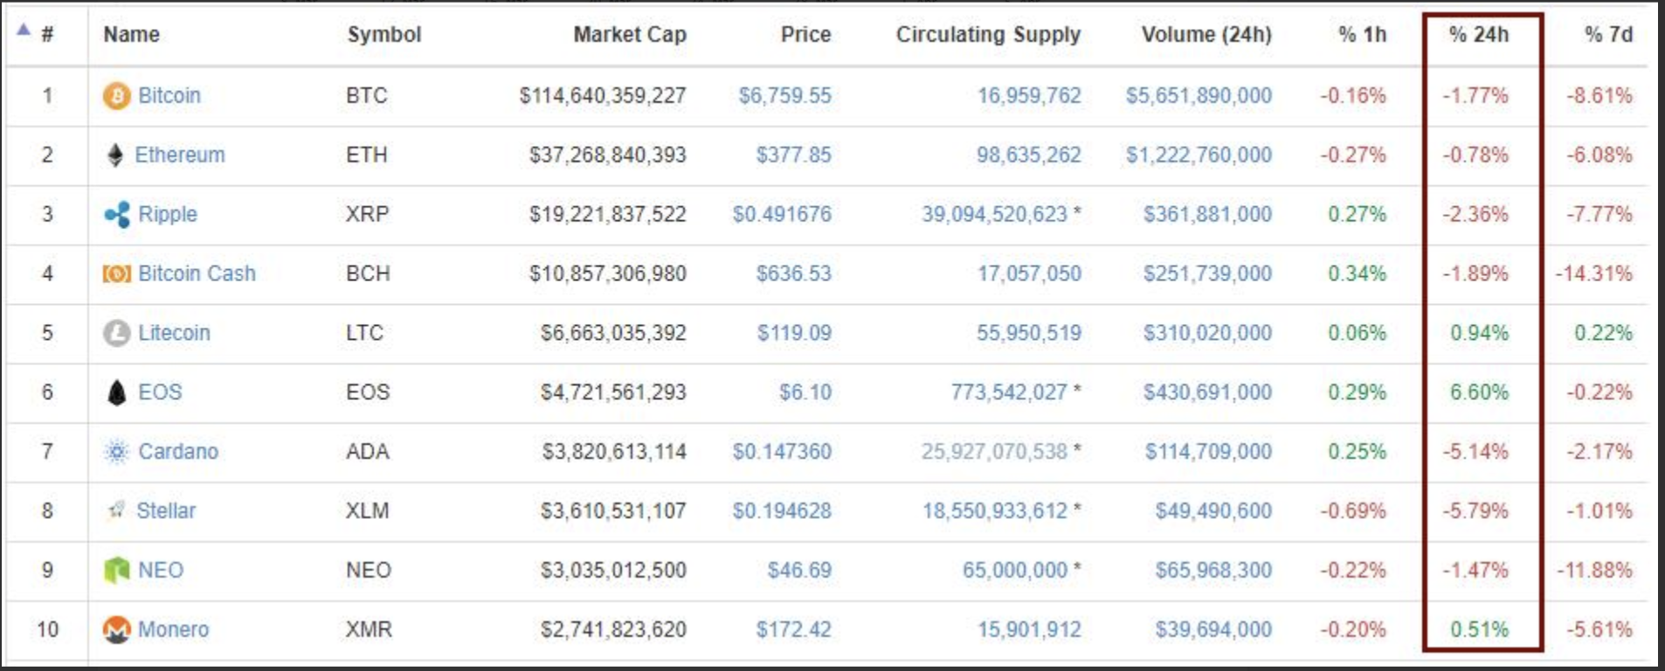The width and height of the screenshot is (1665, 671).
Task: Open Bitcoin price $6,759.55 link
Action: [x=784, y=95]
